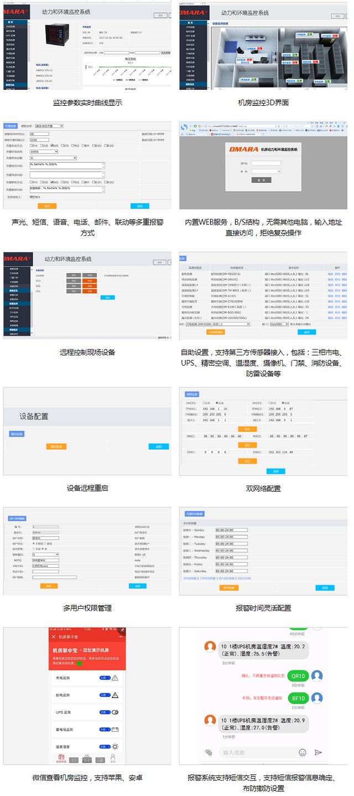Check the 声光 box in 告警发送方式 row
This screenshot has height=796, width=354.
(32, 146)
